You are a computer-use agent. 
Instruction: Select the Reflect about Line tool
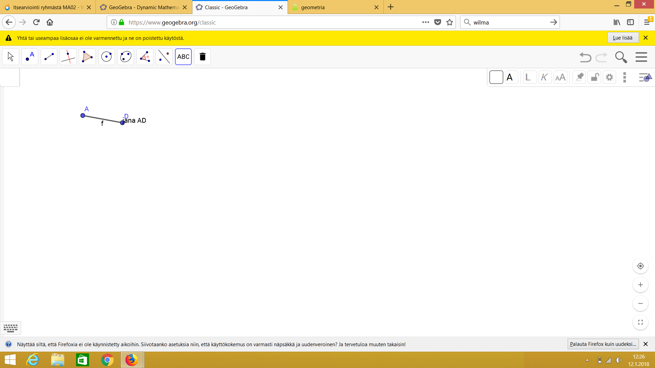point(164,57)
